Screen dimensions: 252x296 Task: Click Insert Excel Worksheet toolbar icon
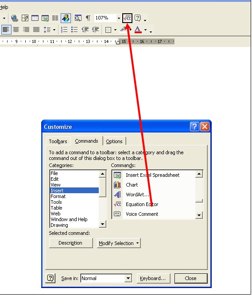coord(45,18)
